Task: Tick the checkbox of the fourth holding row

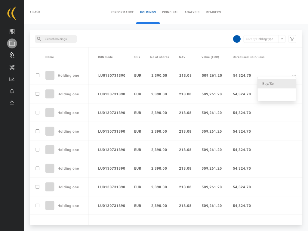Action: 37,131
